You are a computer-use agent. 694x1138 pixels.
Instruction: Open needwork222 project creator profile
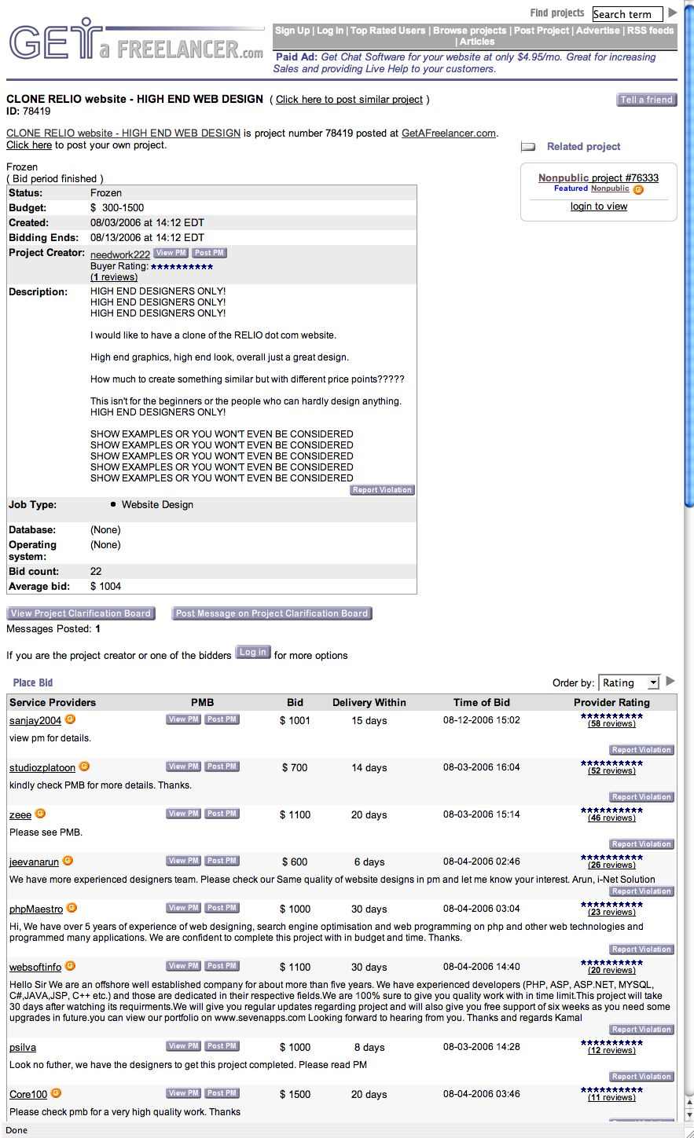coord(120,255)
